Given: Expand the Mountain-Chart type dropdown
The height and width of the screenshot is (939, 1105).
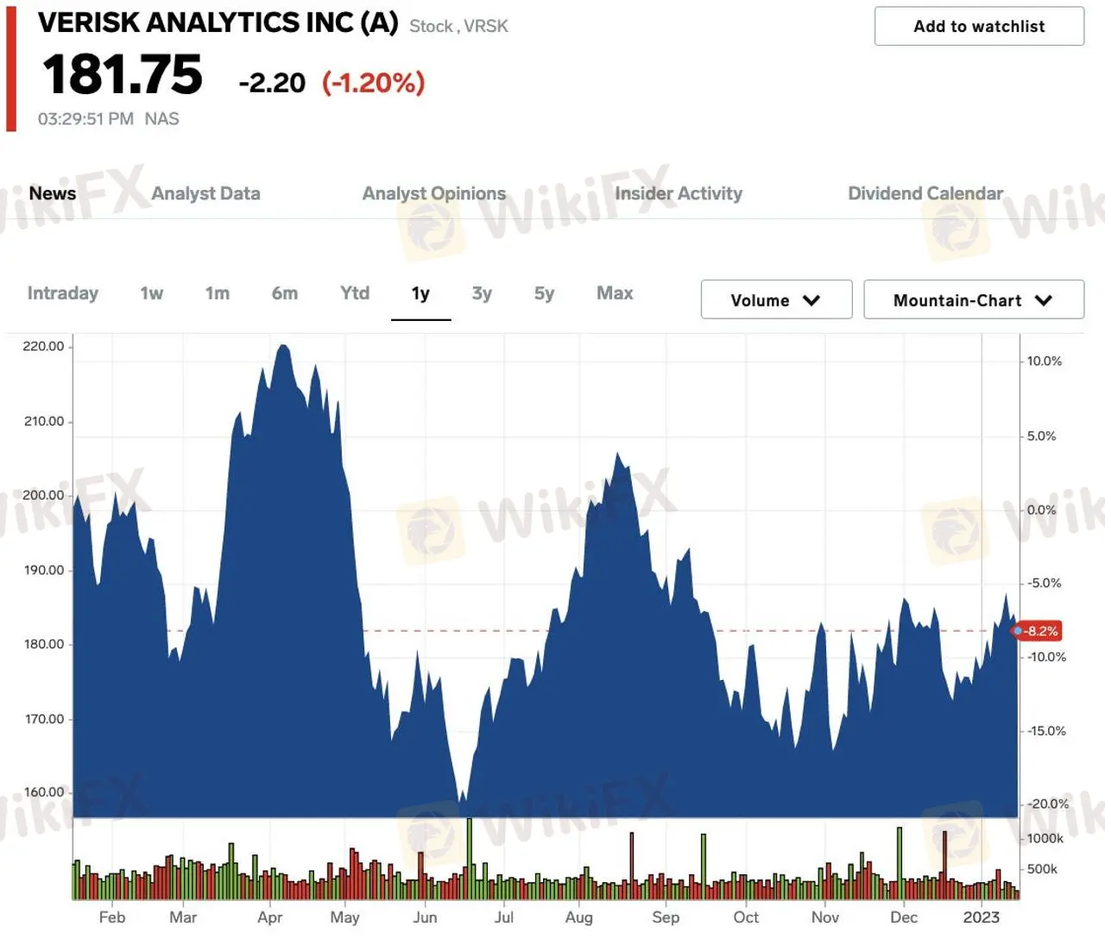Looking at the screenshot, I should (x=974, y=299).
